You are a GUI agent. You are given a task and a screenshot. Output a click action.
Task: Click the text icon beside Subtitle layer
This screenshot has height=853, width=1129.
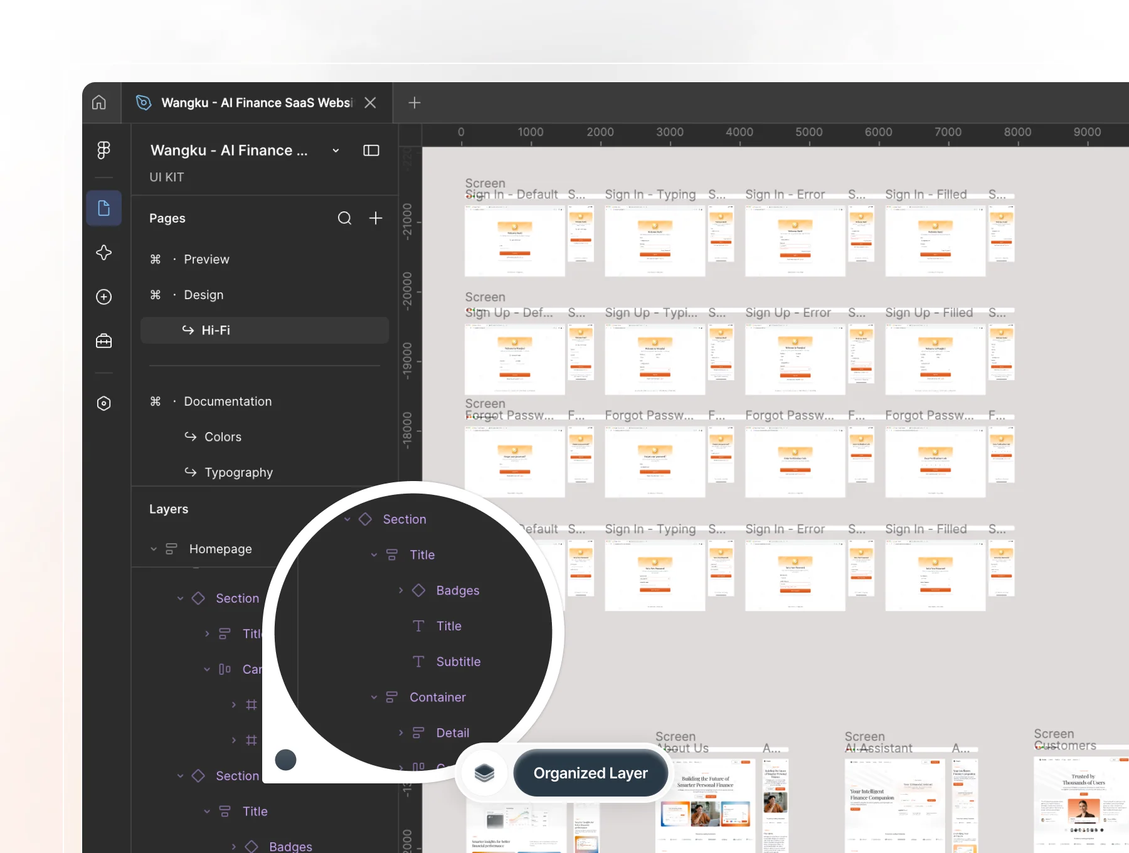point(418,662)
